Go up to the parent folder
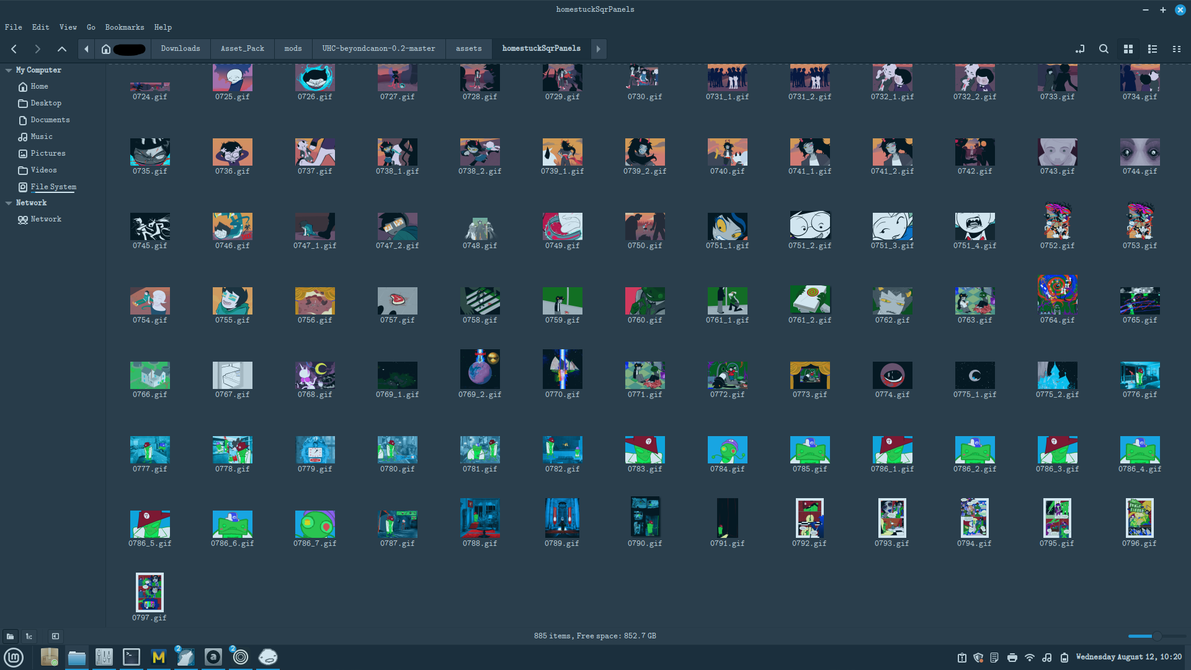This screenshot has height=670, width=1191. point(61,49)
